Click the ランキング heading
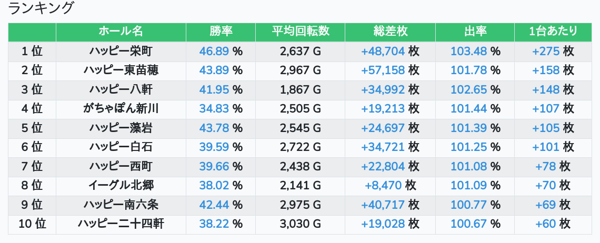 pyautogui.click(x=41, y=8)
